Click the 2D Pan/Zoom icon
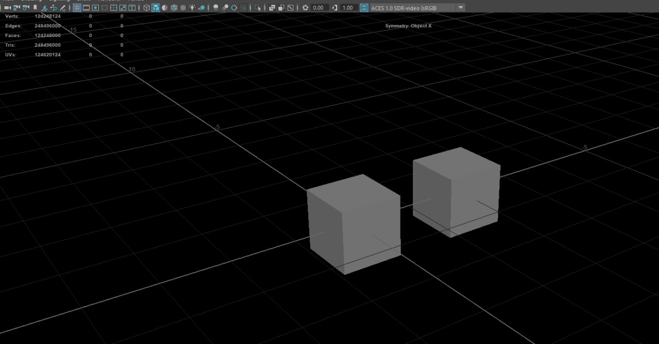The image size is (659, 344). point(54,8)
